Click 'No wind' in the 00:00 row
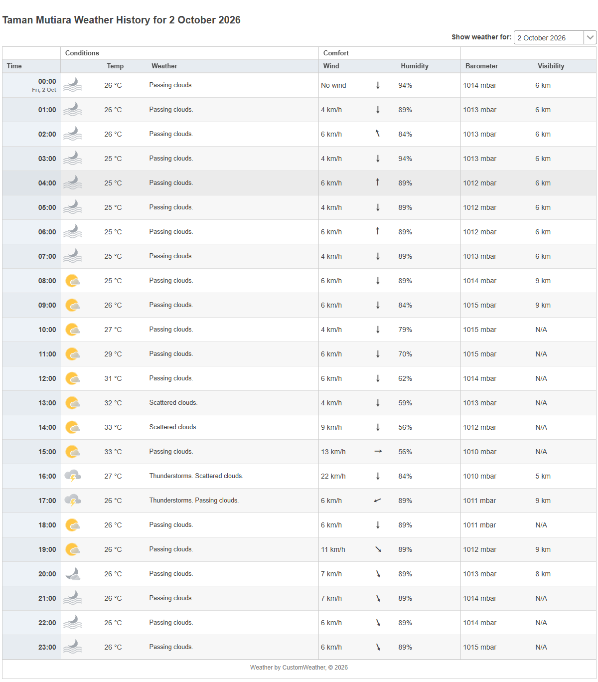The width and height of the screenshot is (598, 682). click(333, 85)
